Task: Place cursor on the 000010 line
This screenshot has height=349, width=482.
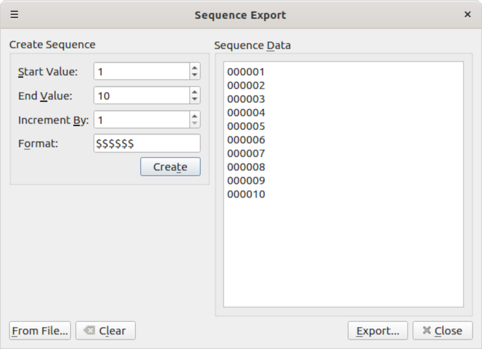Action: [246, 195]
